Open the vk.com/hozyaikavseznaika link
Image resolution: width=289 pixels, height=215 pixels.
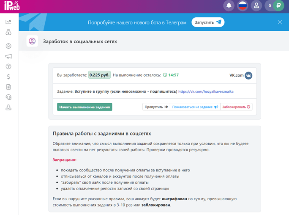(206, 91)
